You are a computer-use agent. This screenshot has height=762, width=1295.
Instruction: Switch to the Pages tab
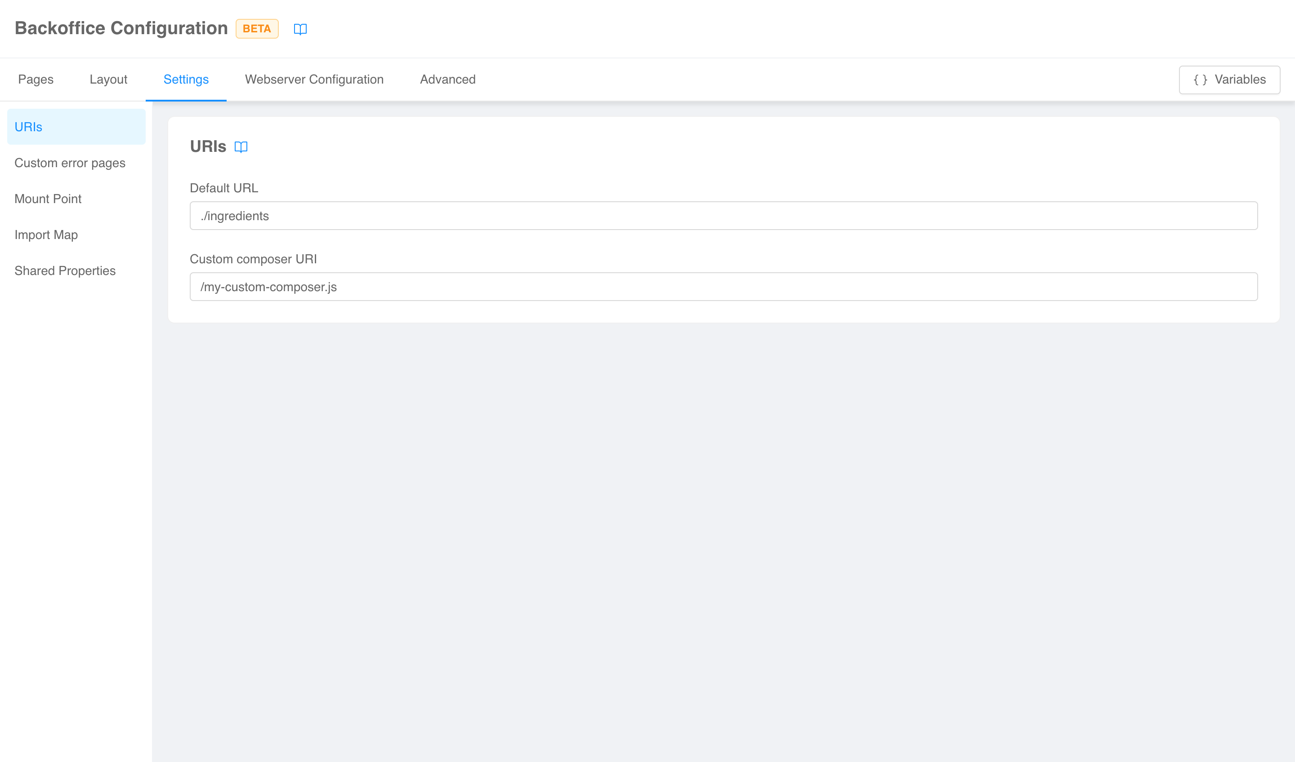click(36, 80)
